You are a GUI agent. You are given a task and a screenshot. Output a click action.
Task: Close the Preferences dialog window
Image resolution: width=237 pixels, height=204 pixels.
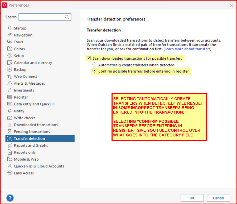pos(231,5)
